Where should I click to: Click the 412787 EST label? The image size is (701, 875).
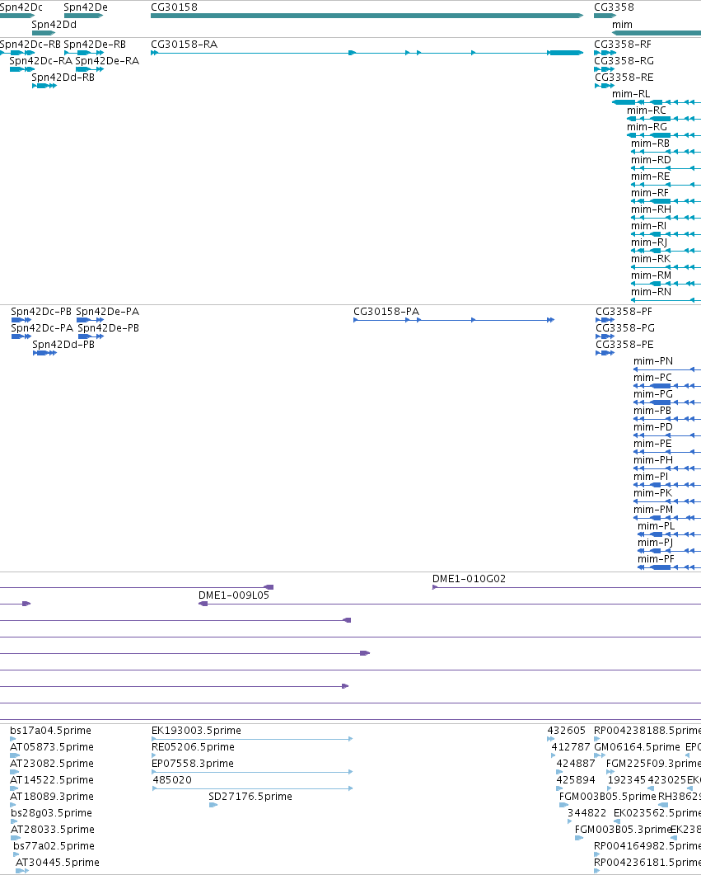point(571,747)
